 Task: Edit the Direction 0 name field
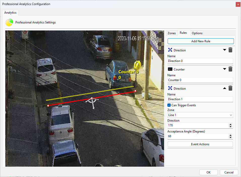(x=200, y=61)
